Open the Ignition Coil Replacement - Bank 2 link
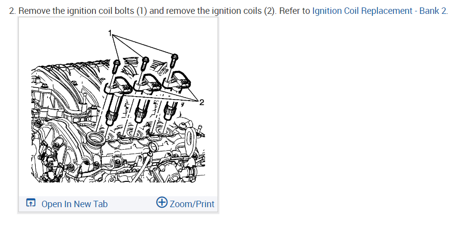This screenshot has height=225, width=449. click(379, 11)
